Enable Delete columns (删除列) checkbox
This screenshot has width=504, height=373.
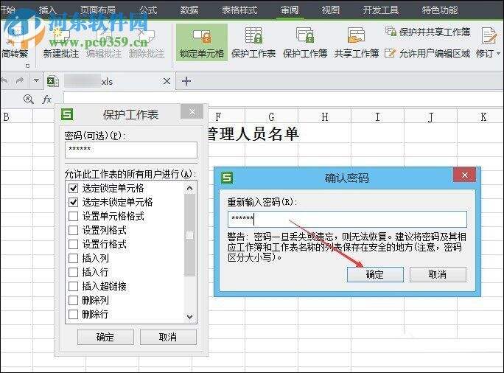click(x=74, y=300)
